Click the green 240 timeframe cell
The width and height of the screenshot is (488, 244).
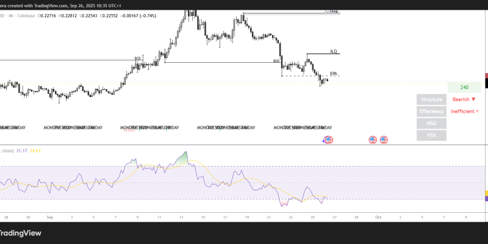pos(464,87)
